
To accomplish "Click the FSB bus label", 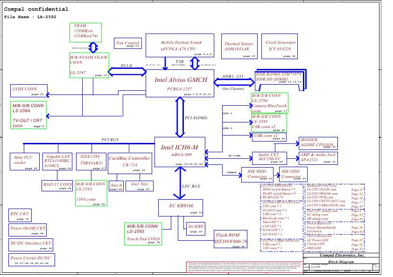I will tap(180, 61).
